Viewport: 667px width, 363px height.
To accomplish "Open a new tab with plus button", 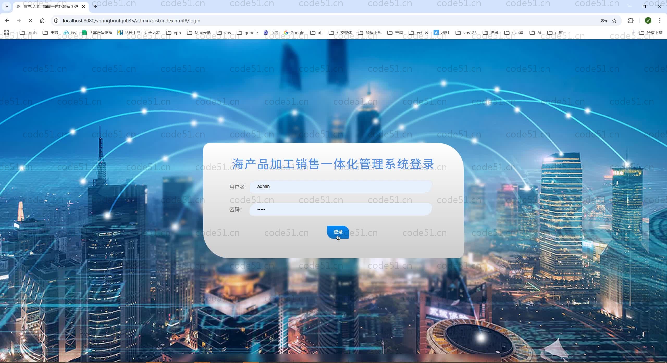I will 95,7.
